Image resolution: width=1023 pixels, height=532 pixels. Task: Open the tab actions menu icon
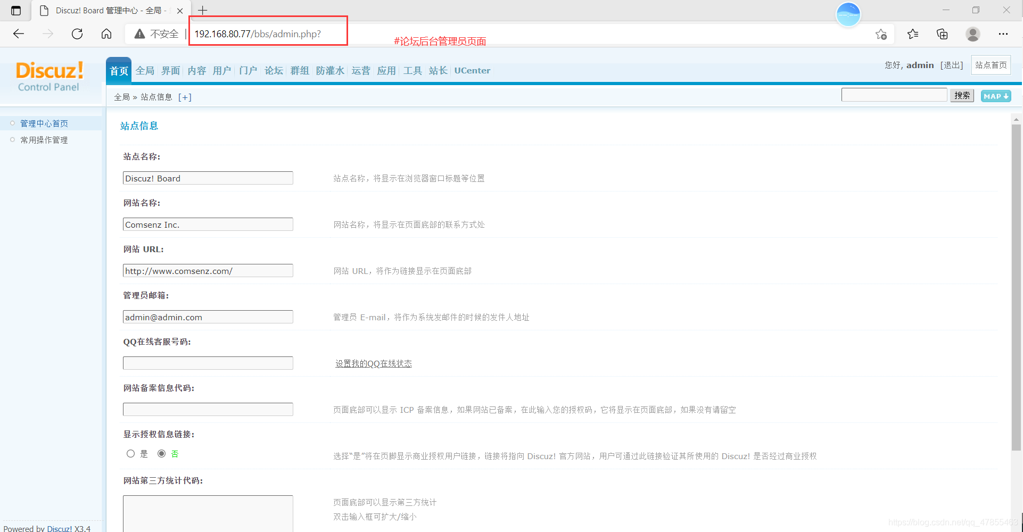tap(16, 11)
